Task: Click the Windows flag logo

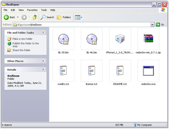Action: click(x=163, y=10)
